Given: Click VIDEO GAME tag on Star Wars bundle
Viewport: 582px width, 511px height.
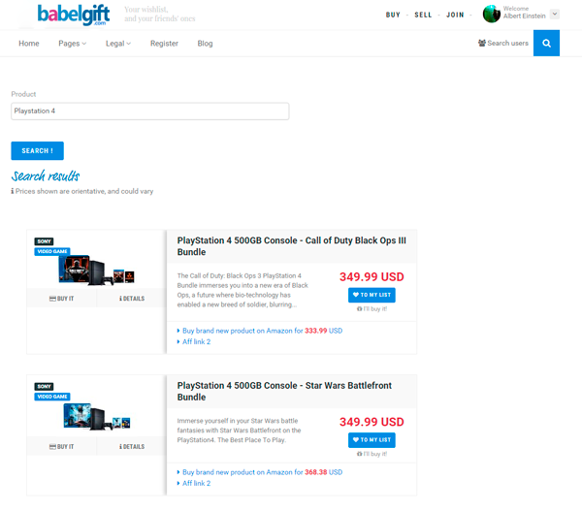Looking at the screenshot, I should [52, 397].
